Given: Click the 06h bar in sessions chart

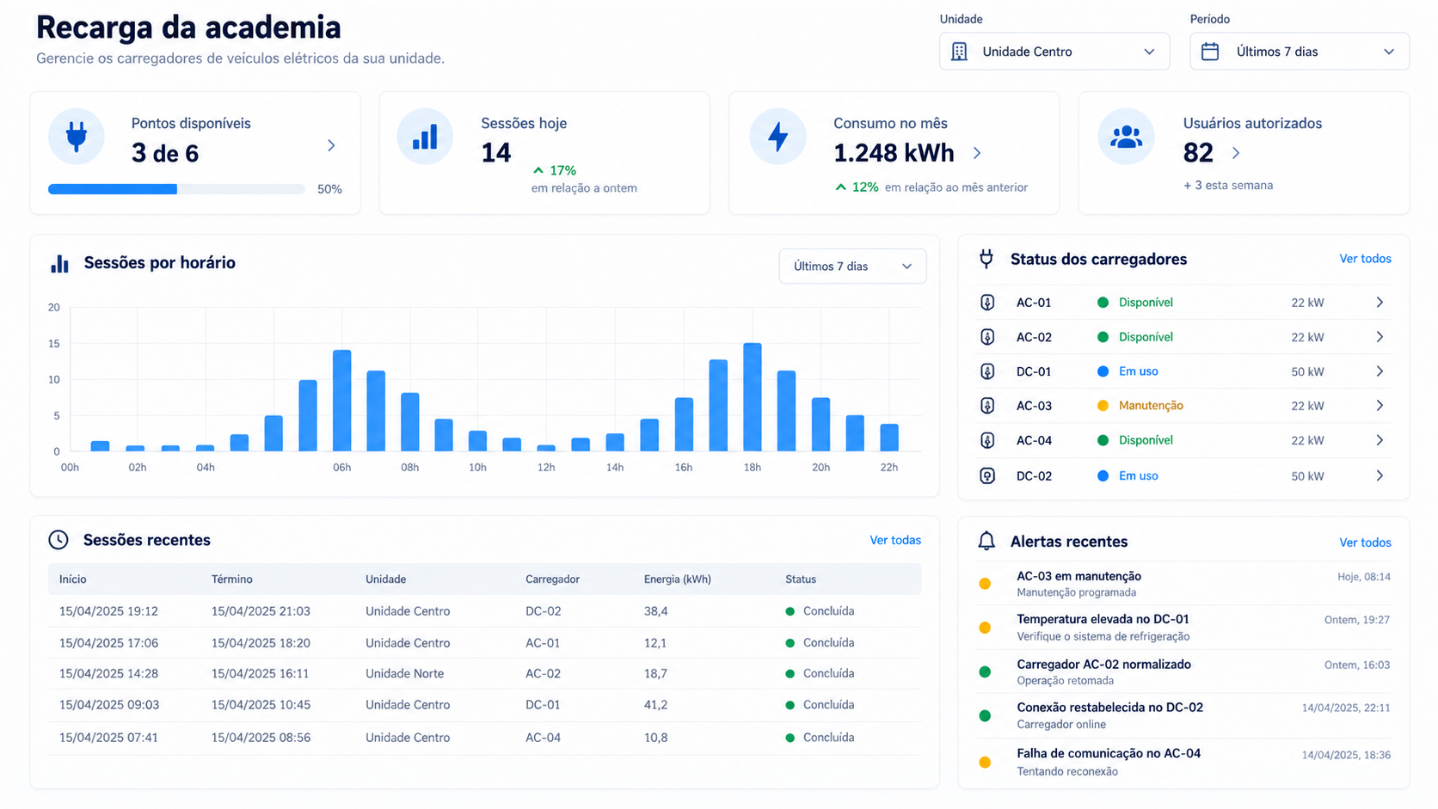Looking at the screenshot, I should pos(342,401).
